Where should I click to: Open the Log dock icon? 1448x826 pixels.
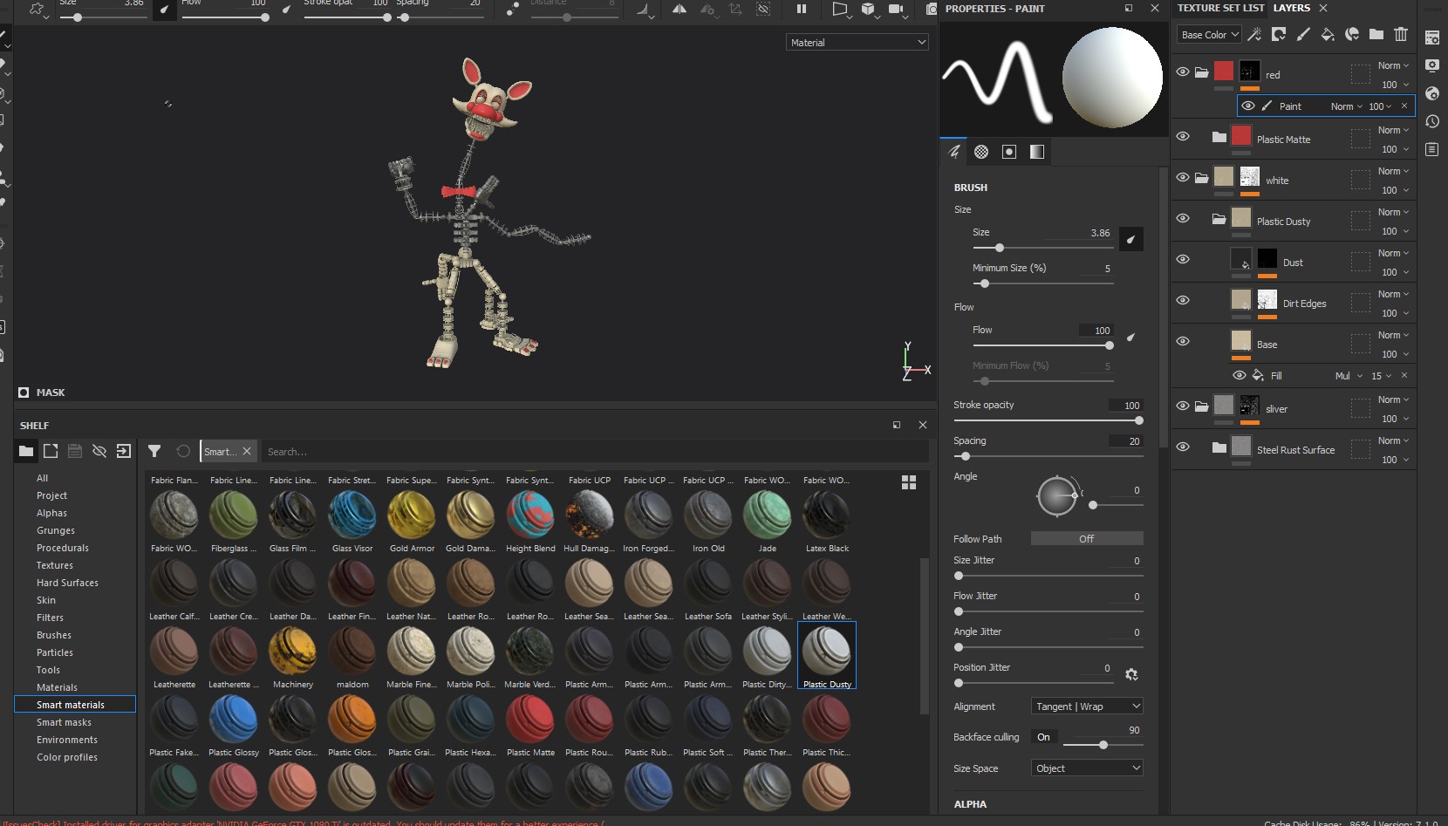(x=1432, y=149)
